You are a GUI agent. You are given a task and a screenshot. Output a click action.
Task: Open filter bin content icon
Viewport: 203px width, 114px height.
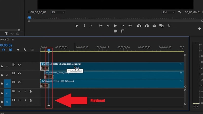[6, 34]
